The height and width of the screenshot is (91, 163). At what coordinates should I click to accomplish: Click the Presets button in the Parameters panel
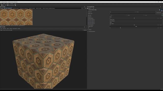(x=161, y=10)
